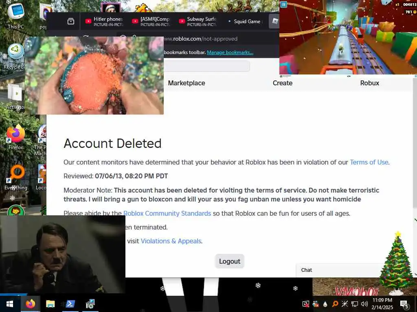
Task: Open the Roblox Chat bar
Action: (338, 270)
